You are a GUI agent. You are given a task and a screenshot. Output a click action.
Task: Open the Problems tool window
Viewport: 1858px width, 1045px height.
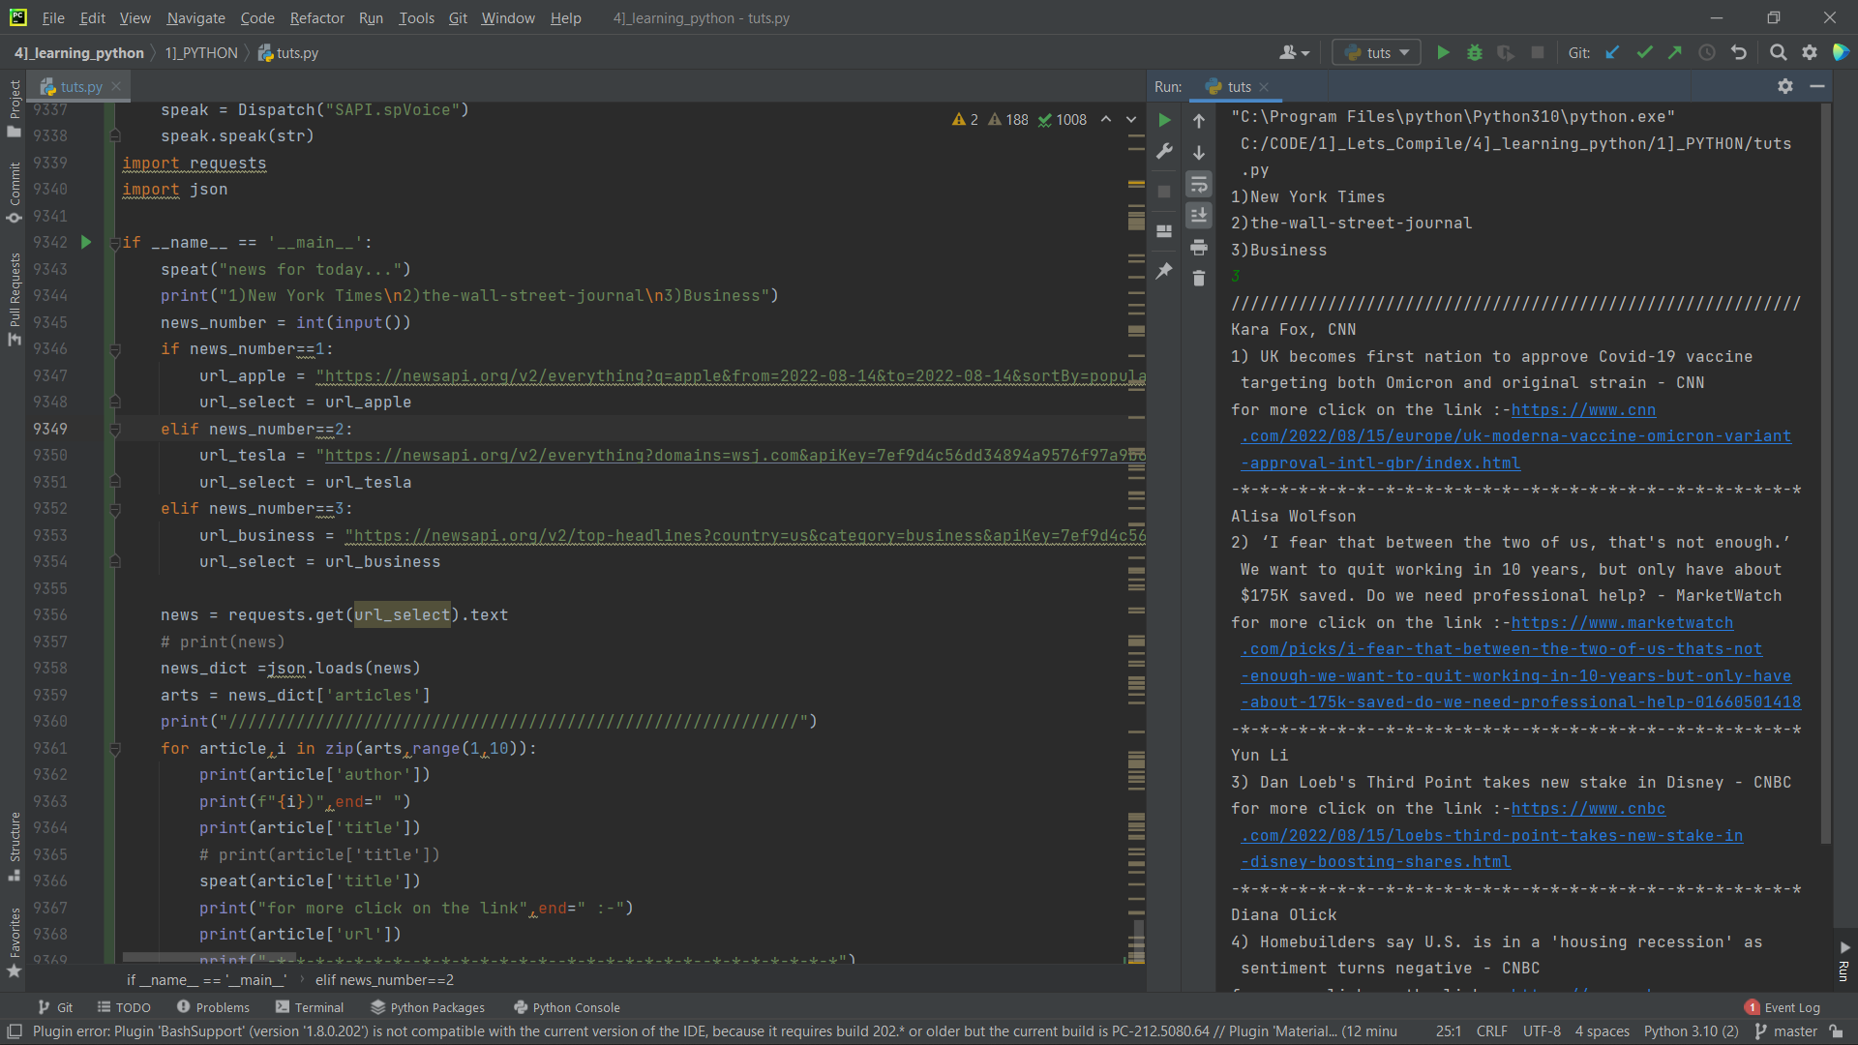tap(213, 1007)
